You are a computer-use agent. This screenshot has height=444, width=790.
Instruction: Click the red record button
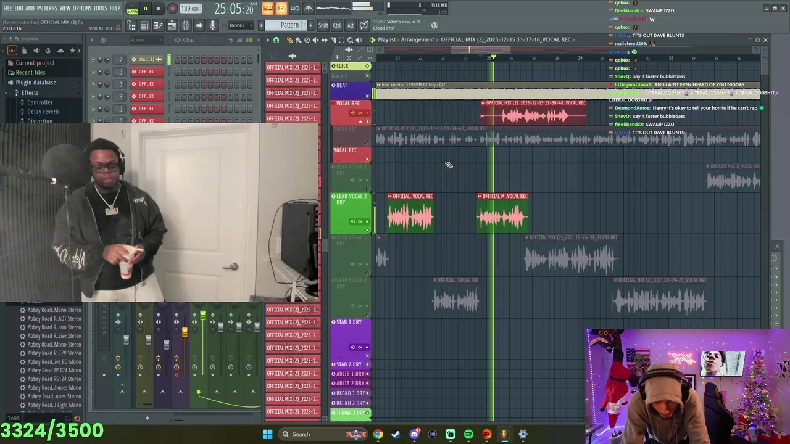172,9
